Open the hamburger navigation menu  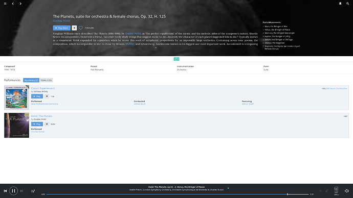click(5, 4)
